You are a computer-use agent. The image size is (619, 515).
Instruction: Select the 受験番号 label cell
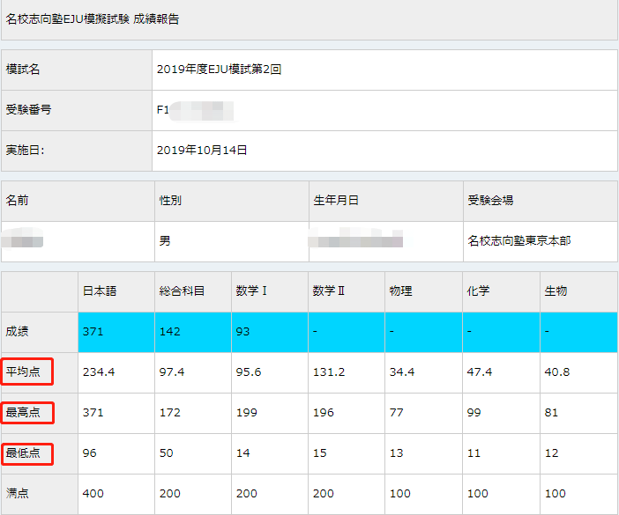click(x=77, y=110)
